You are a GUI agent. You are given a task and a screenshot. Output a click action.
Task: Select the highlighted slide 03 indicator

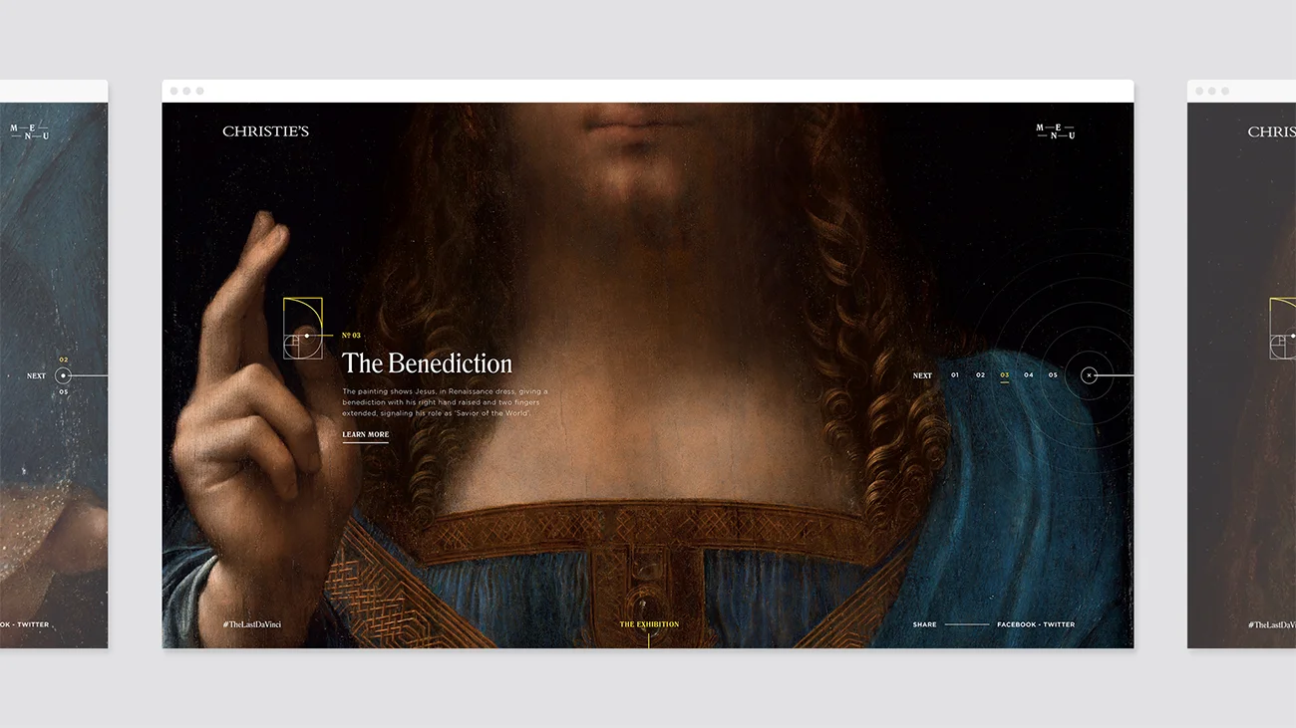pos(1005,375)
